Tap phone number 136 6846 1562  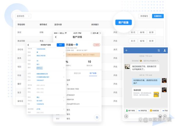73,89
